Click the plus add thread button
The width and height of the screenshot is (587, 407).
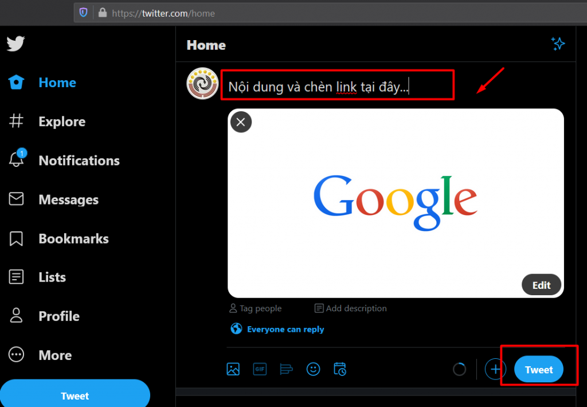click(495, 369)
